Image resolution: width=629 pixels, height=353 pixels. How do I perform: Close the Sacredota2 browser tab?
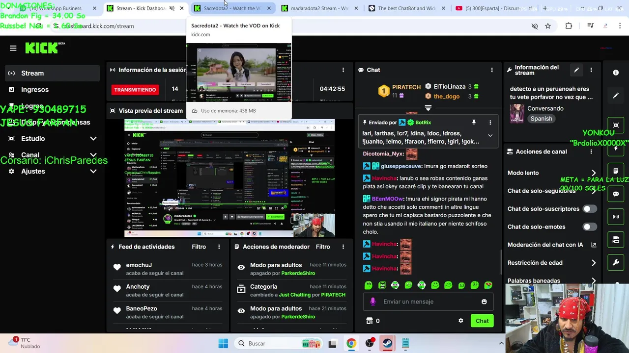click(x=269, y=8)
